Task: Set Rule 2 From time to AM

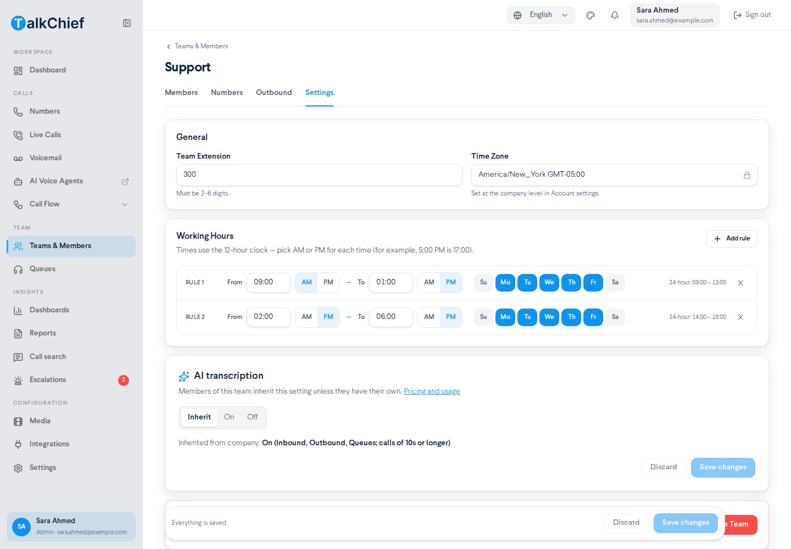Action: 307,317
